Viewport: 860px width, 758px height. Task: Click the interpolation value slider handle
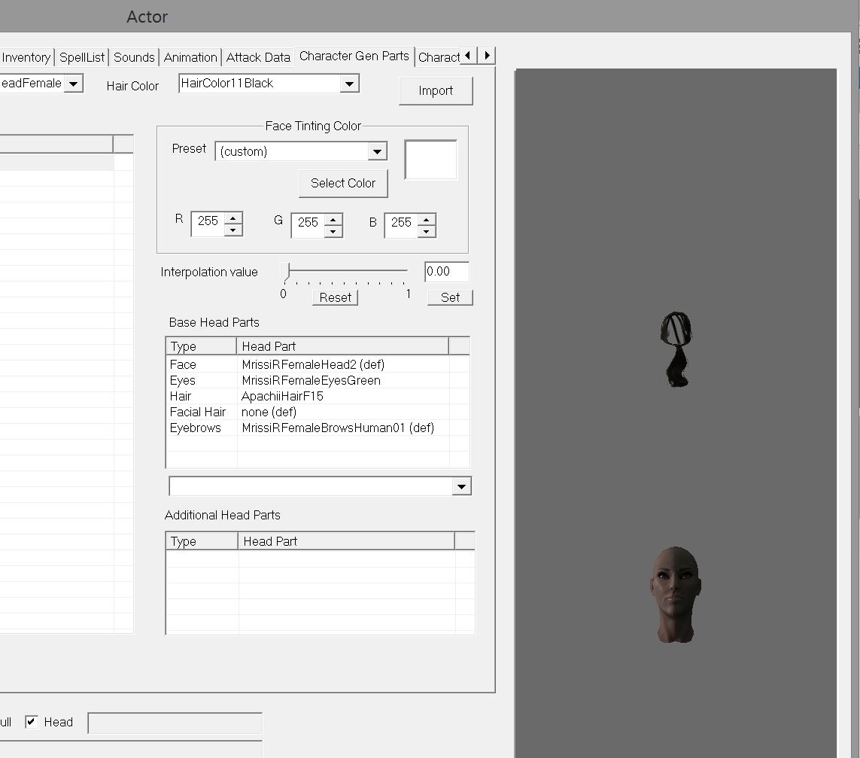coord(285,272)
